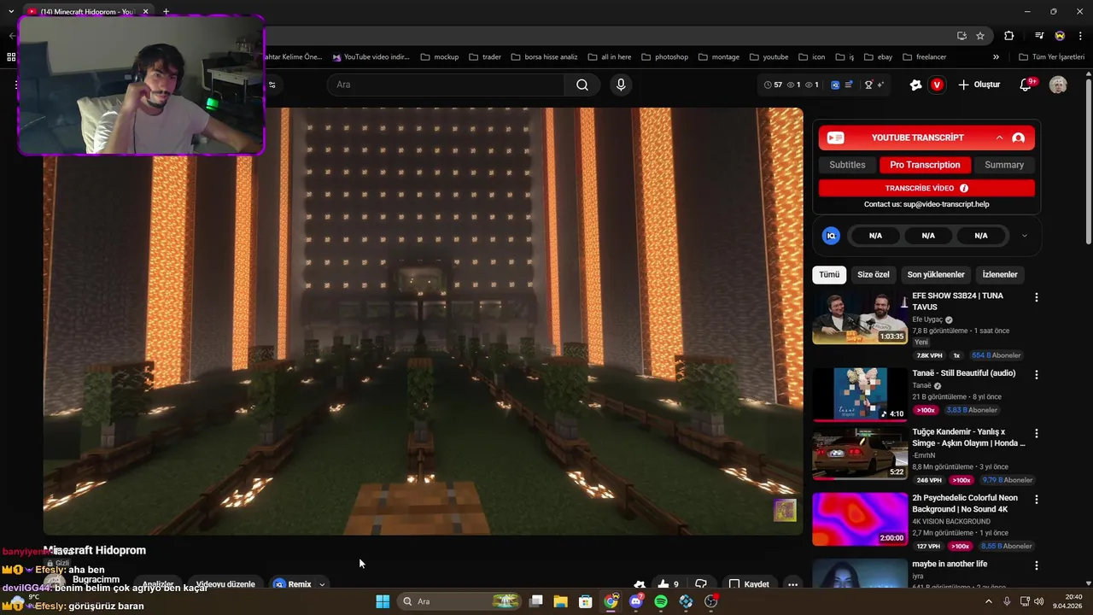
Task: Open the EFE SHOW S3B24 thumbnail
Action: point(860,317)
